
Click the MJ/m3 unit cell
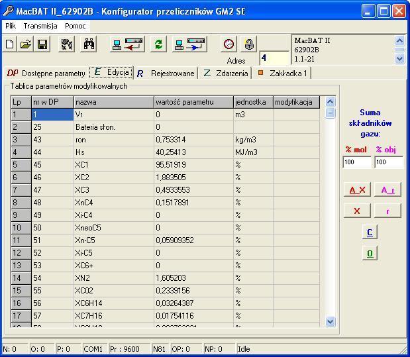pyautogui.click(x=254, y=152)
